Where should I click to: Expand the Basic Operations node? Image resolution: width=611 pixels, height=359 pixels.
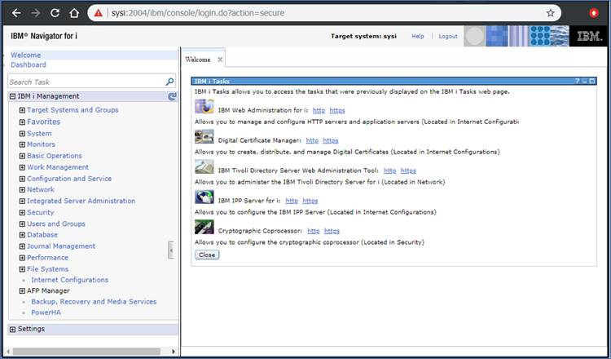click(x=22, y=156)
